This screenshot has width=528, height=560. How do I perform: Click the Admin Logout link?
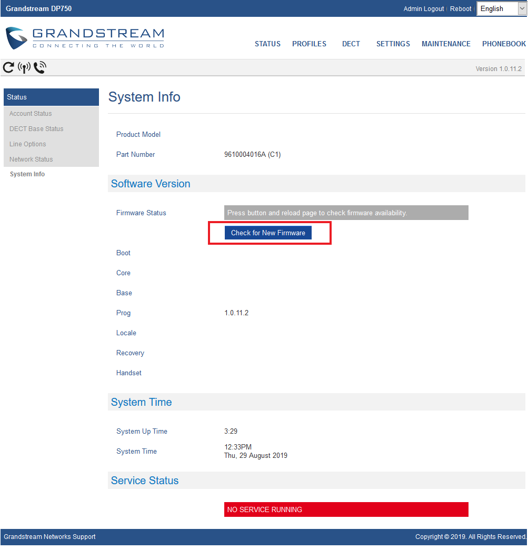point(424,9)
